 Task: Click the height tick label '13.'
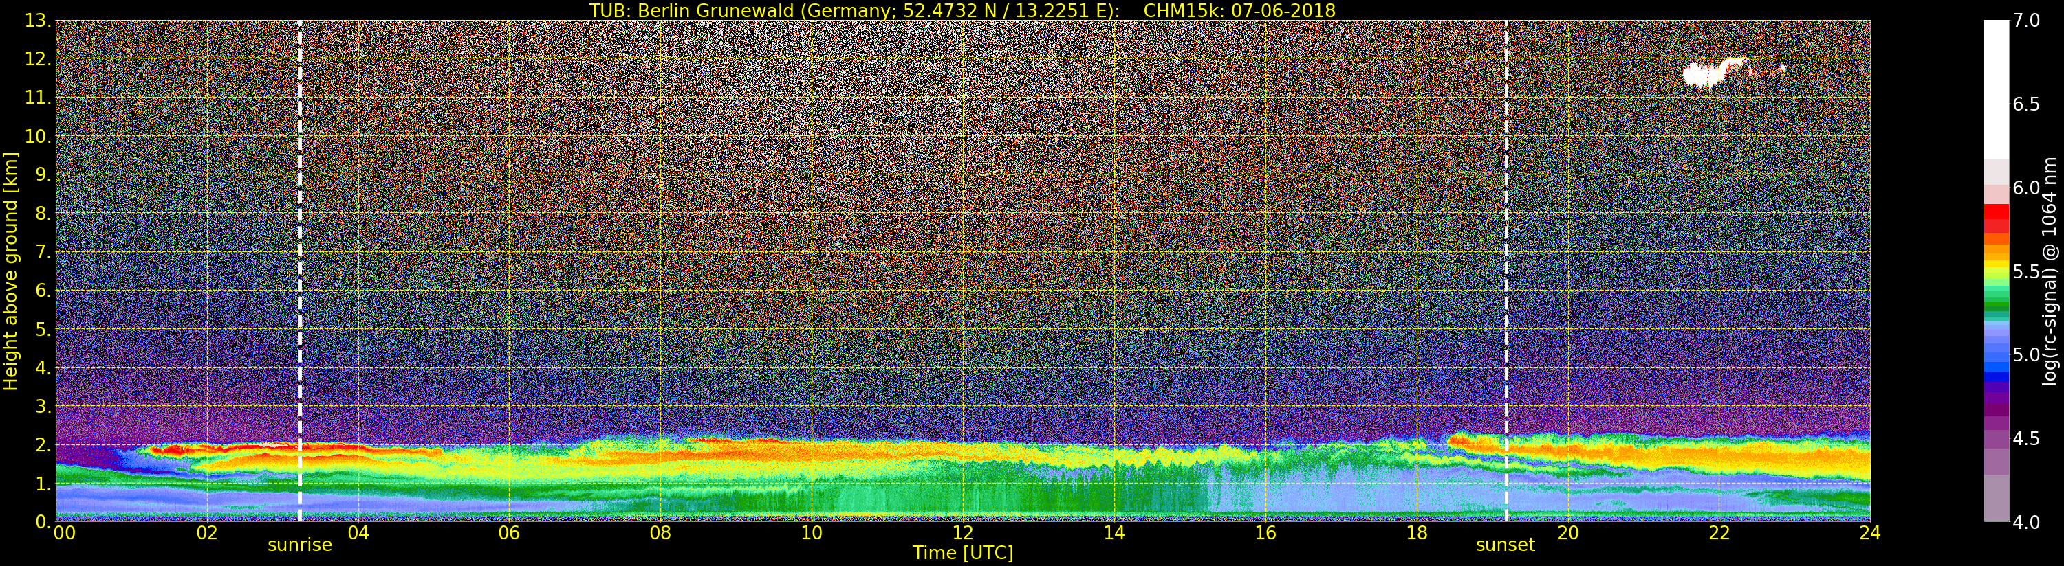click(x=38, y=21)
